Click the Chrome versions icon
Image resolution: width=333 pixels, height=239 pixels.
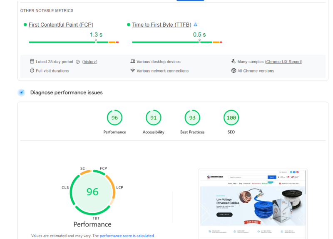pos(234,70)
